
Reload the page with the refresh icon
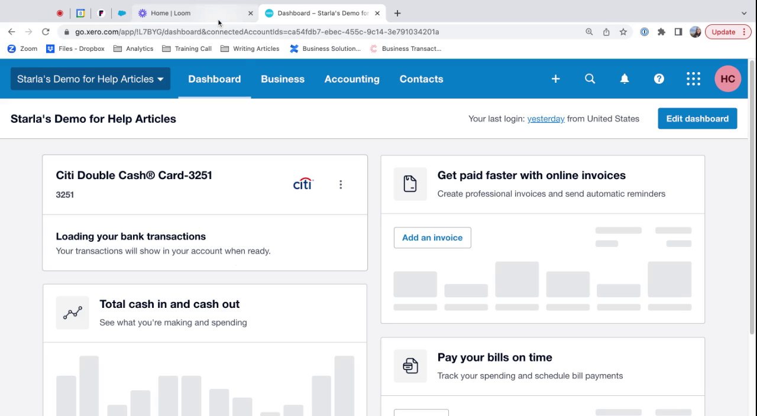[46, 32]
